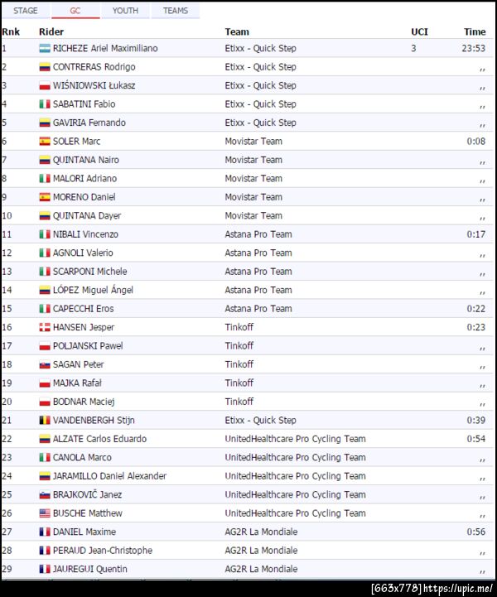Viewport: 497px width, 597px height.
Task: Click the Denmark flag next to HANSEN Jesper
Action: coord(45,327)
